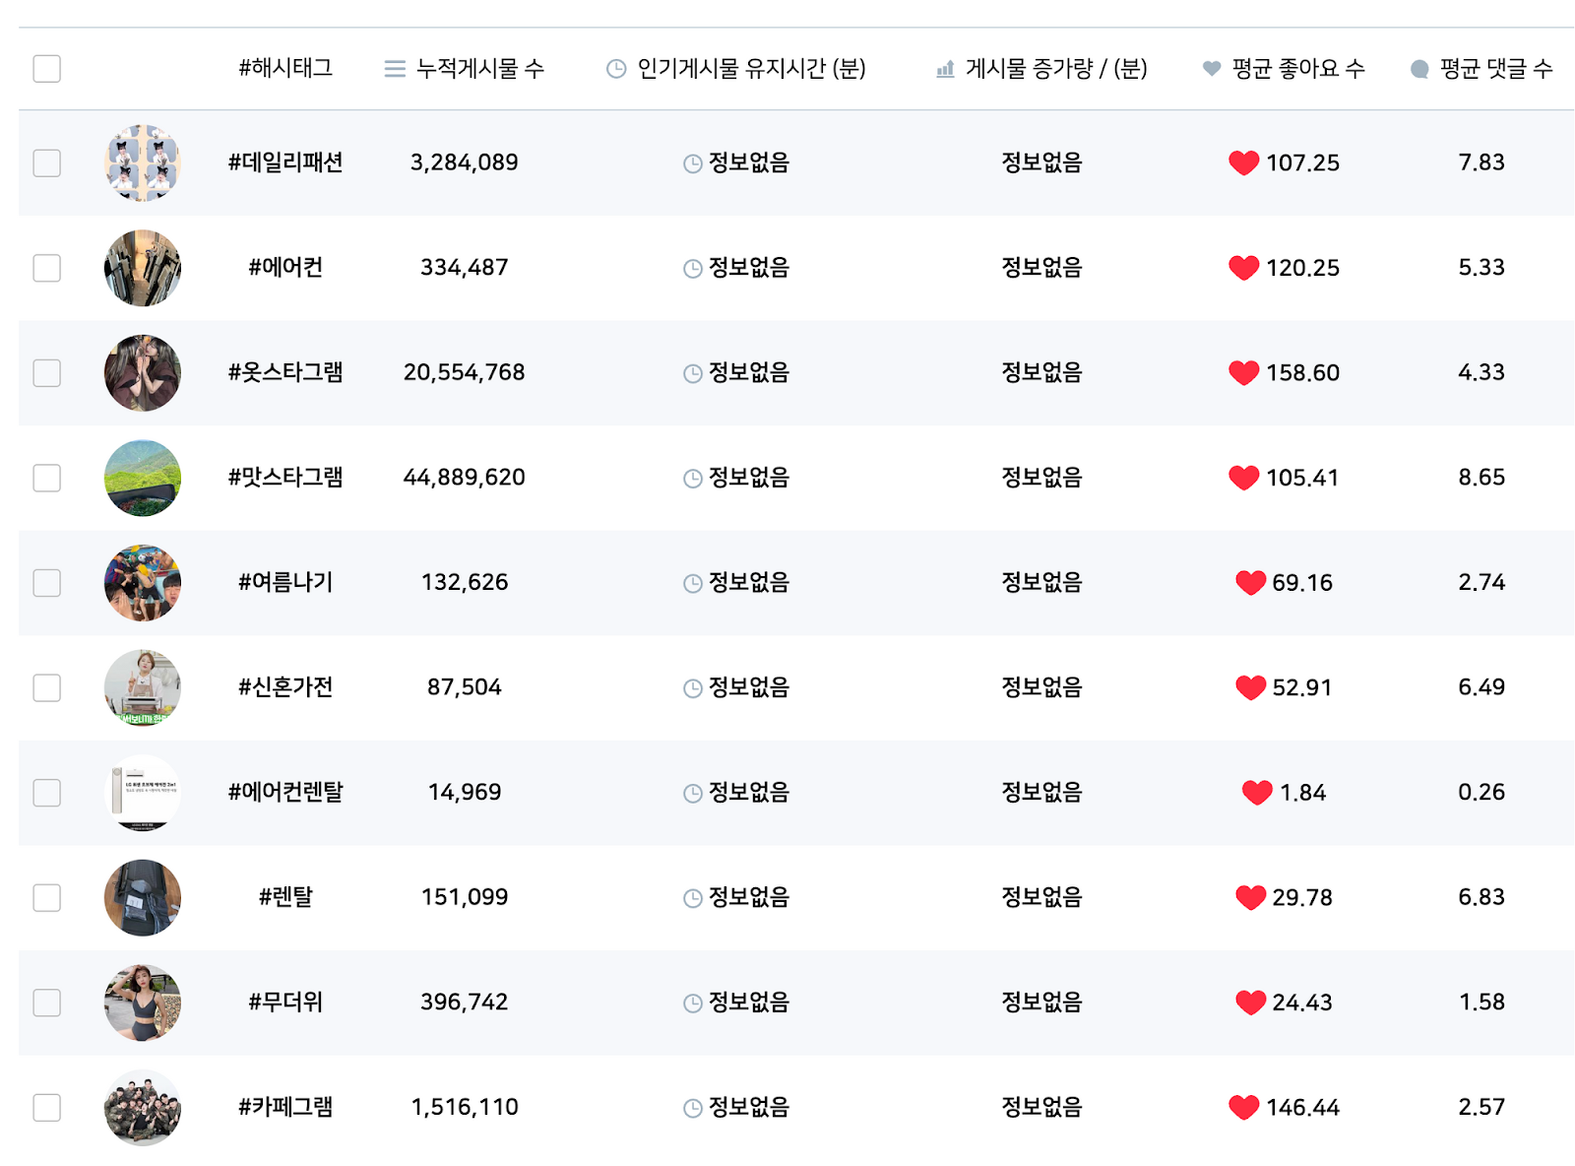
Task: Click the #신혼가전 thumbnail image
Action: [143, 687]
